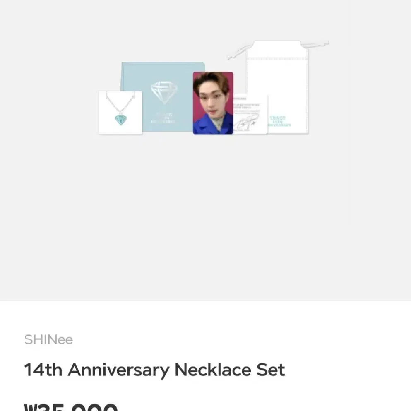Click the silver diamond logo on blue box
Screen dimensions: 411x411
point(164,92)
